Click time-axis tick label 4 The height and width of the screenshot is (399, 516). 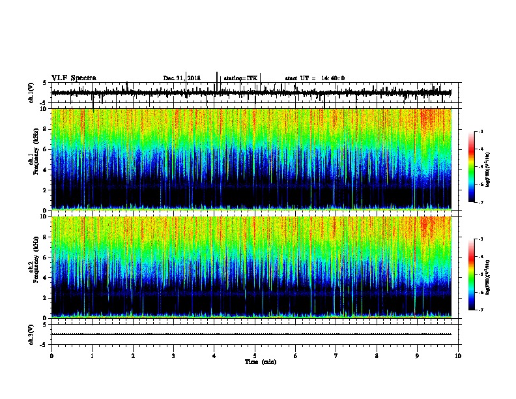pos(214,356)
